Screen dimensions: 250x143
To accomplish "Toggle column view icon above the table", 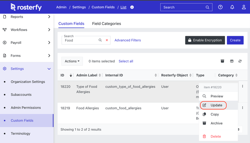I will tap(232, 61).
